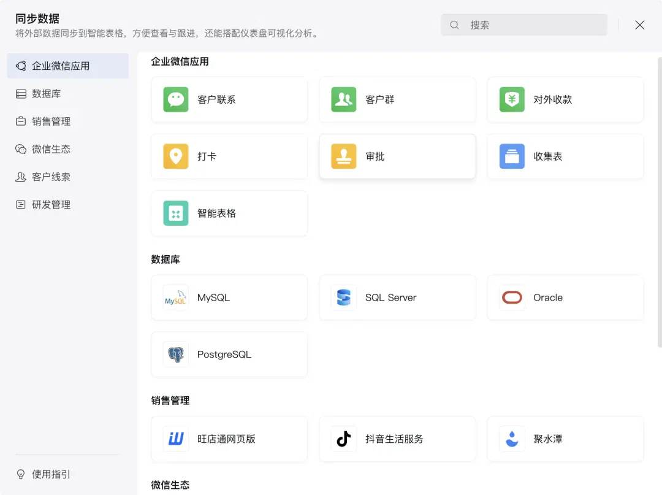Viewport: 662px width, 495px height.
Task: Pick 旺店通网页版 card
Action: (x=229, y=439)
